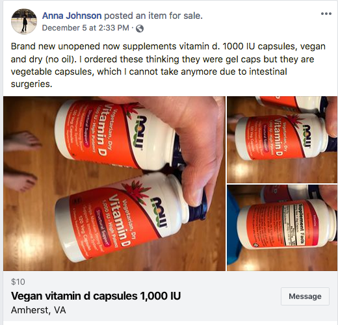Click the bare feet in the main photo
Screen dimensions: 338x325
(x=21, y=161)
